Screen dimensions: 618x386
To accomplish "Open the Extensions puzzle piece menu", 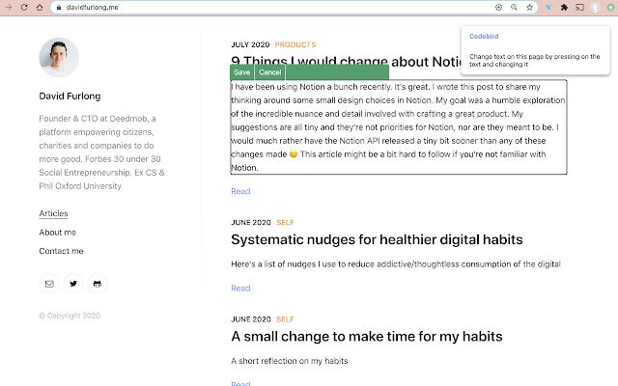I will pyautogui.click(x=564, y=7).
